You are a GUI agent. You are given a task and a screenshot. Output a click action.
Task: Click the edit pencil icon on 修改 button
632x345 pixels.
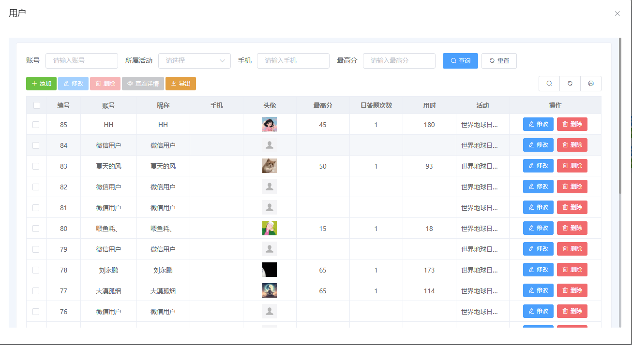click(x=66, y=83)
